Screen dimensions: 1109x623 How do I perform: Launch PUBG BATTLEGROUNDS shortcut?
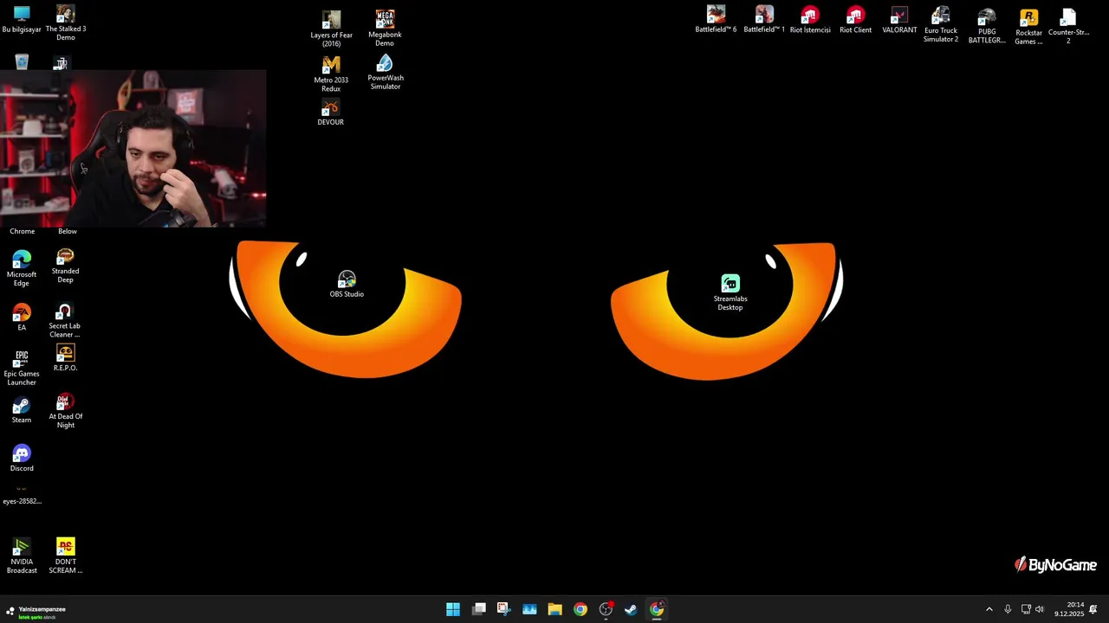click(987, 26)
